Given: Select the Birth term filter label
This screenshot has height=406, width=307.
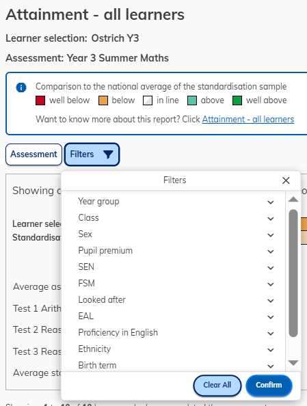Looking at the screenshot, I should coord(97,366).
